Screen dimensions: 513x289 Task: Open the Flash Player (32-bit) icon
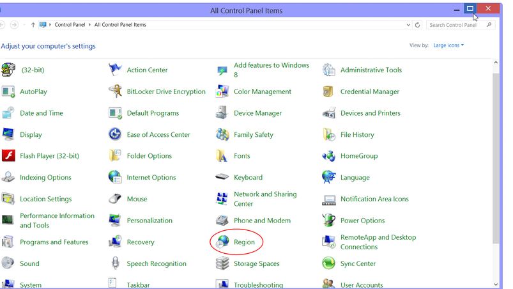pyautogui.click(x=8, y=156)
